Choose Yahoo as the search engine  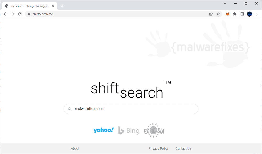(x=103, y=130)
